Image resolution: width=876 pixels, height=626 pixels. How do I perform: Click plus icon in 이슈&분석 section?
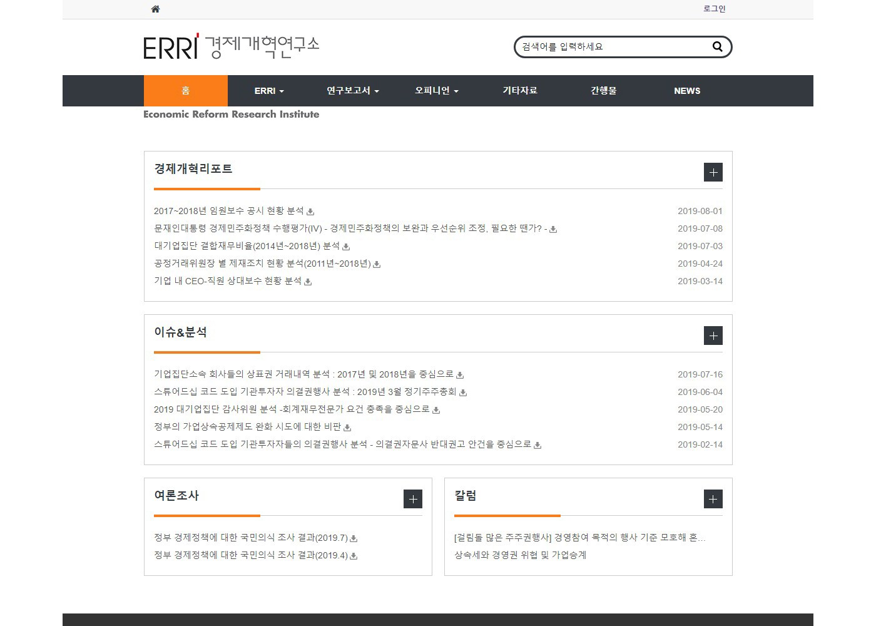(x=713, y=336)
